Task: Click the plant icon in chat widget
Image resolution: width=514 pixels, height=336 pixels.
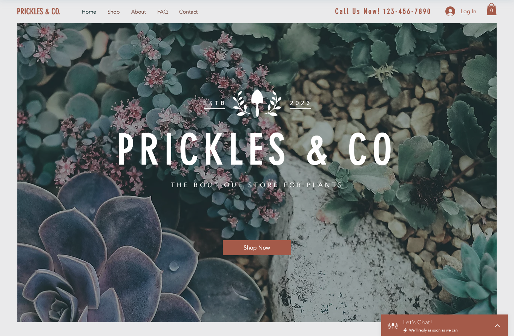Action: [x=393, y=325]
